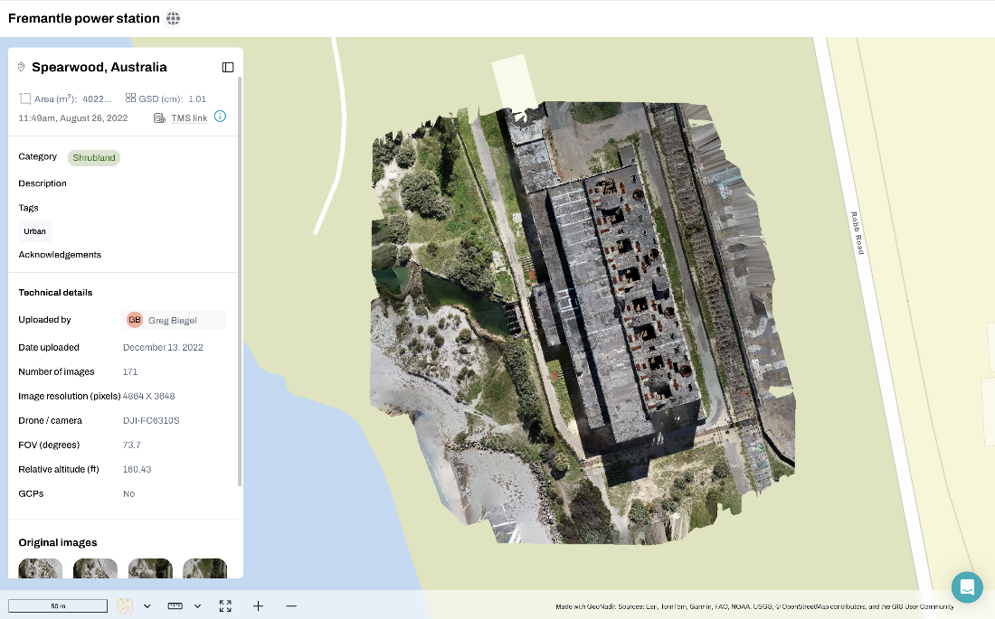Collapse the side panel with the panel icon
The image size is (995, 619).
(x=228, y=67)
